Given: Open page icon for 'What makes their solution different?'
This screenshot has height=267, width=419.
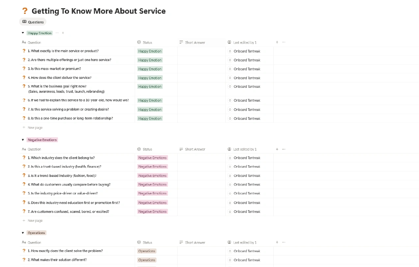Looking at the screenshot, I should 24,260.
